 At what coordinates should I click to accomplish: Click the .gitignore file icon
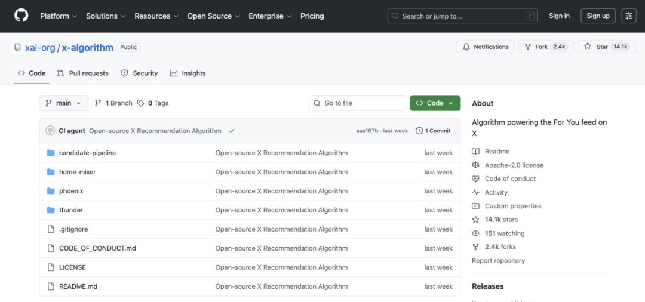pyautogui.click(x=51, y=229)
